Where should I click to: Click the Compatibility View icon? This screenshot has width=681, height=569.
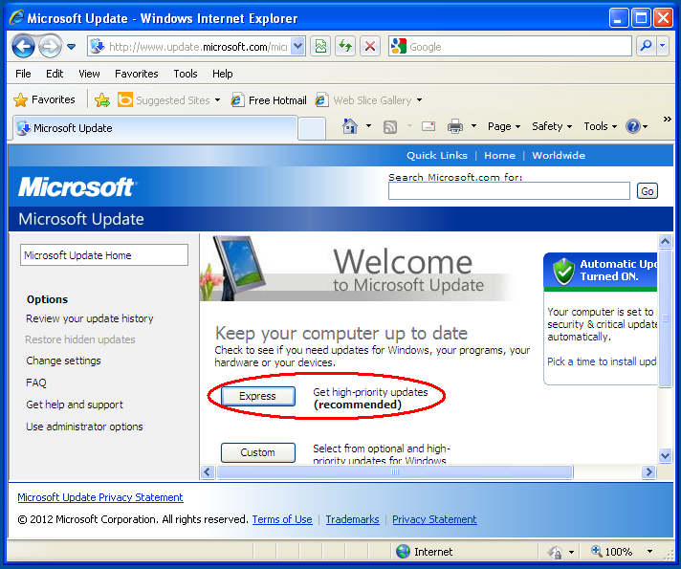[x=320, y=47]
